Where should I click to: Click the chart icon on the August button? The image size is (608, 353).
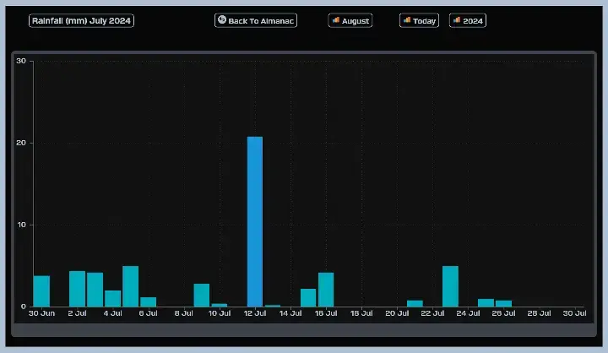point(335,20)
